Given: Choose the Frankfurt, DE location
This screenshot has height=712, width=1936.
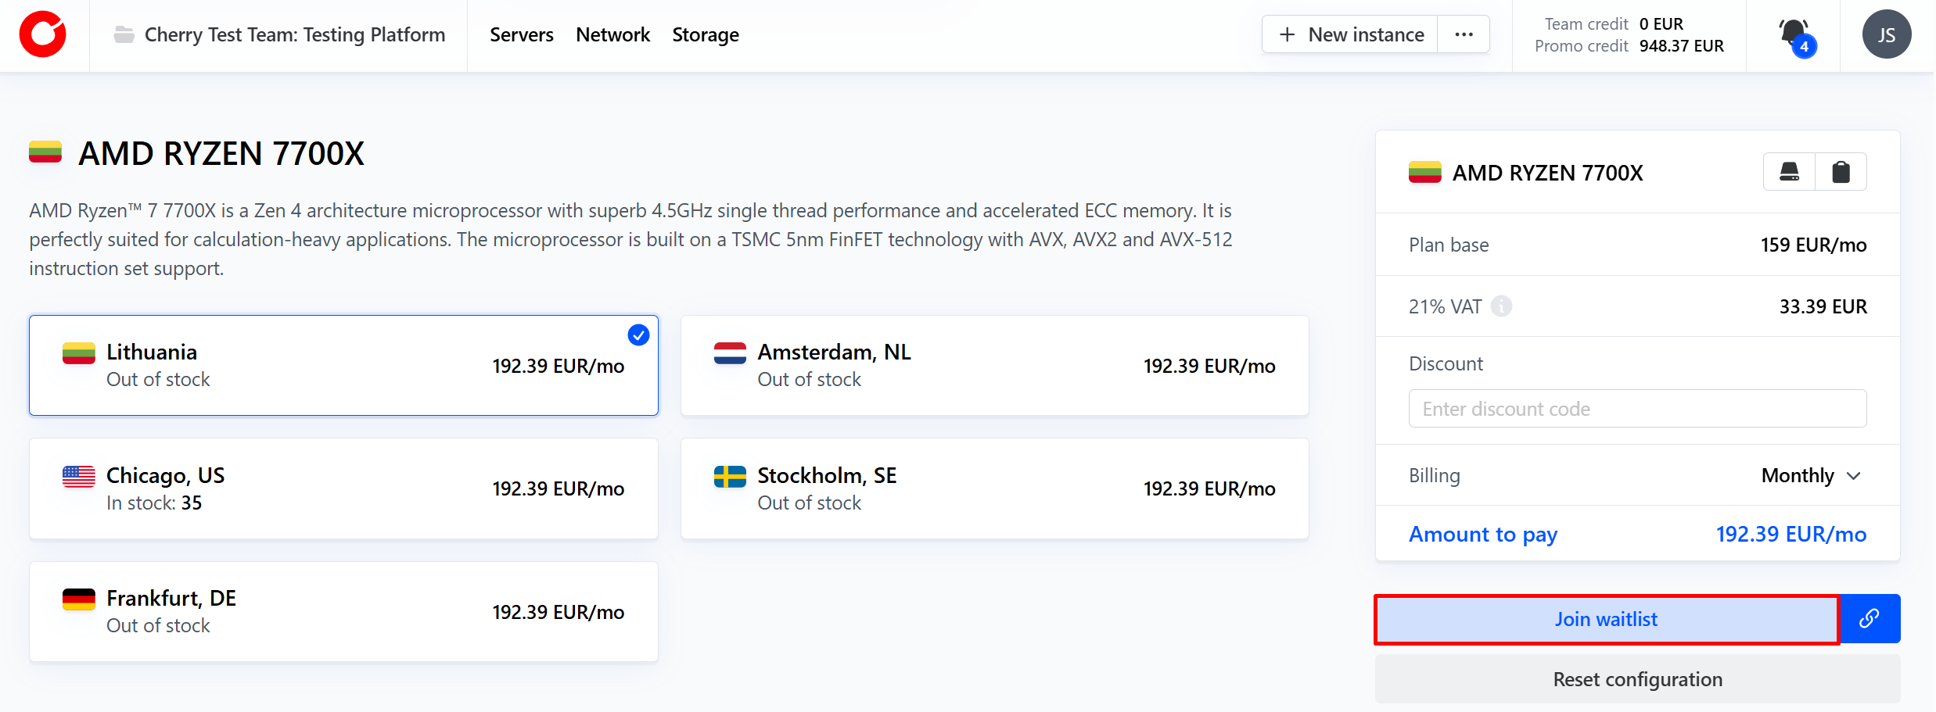Looking at the screenshot, I should pos(343,611).
